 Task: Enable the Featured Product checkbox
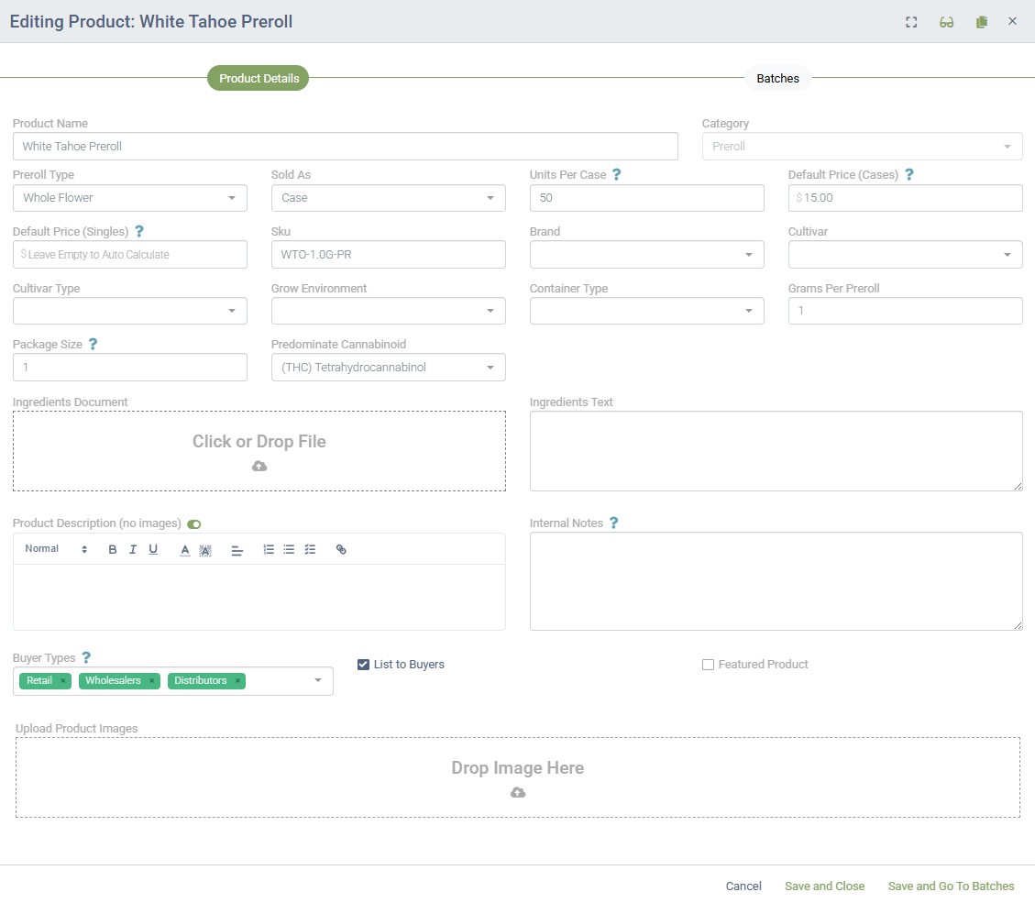(x=708, y=665)
